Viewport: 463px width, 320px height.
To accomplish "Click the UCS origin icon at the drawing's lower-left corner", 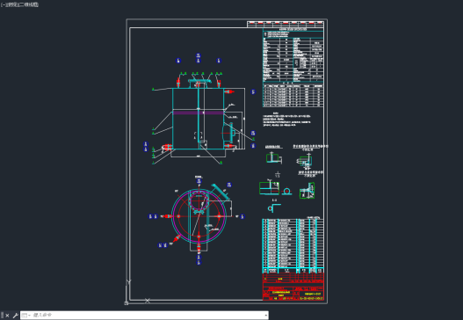I will click(127, 303).
